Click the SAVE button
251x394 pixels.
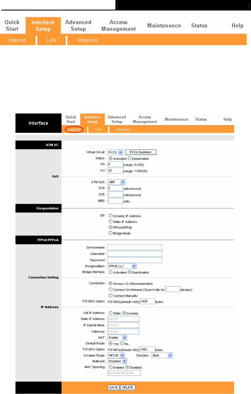coord(113,387)
